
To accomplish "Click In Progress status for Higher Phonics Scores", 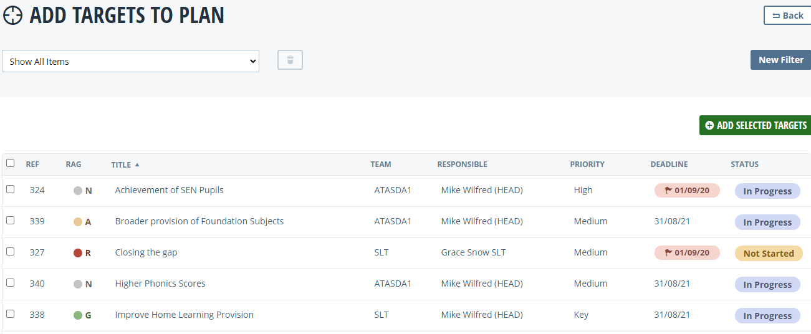I will (x=767, y=285).
